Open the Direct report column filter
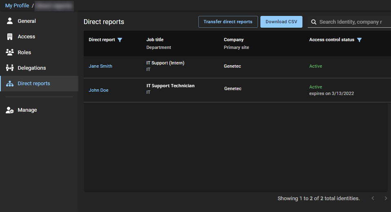The height and width of the screenshot is (212, 391). pos(120,40)
